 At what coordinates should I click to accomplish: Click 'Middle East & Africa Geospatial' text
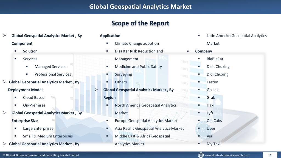(x=142, y=136)
